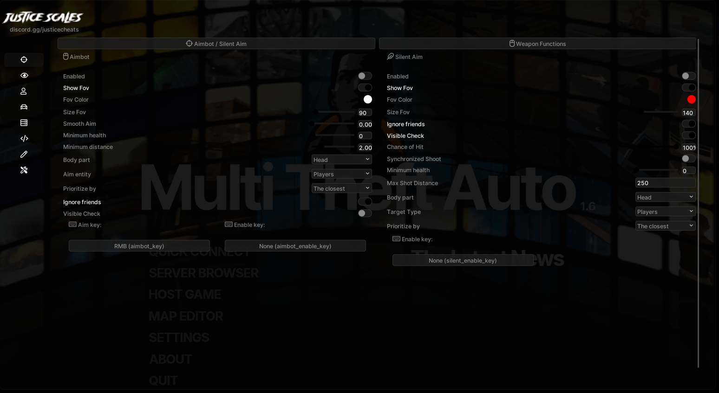Open the crosshair aimbot section in sidebar

coord(24,60)
